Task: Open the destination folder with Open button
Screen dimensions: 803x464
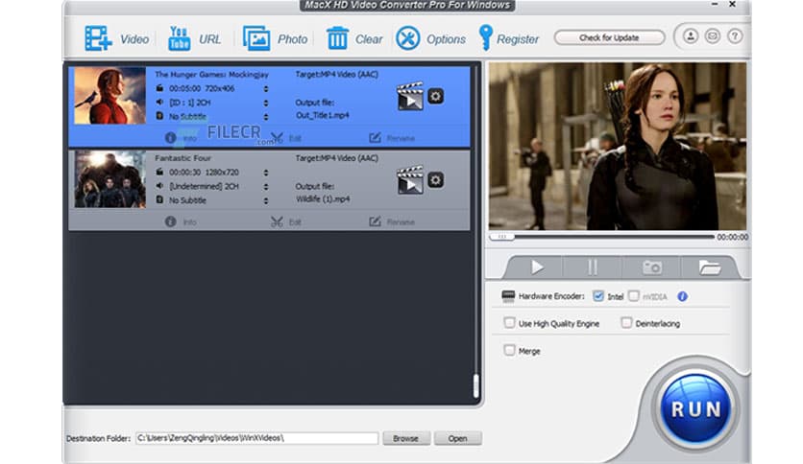Action: tap(457, 438)
